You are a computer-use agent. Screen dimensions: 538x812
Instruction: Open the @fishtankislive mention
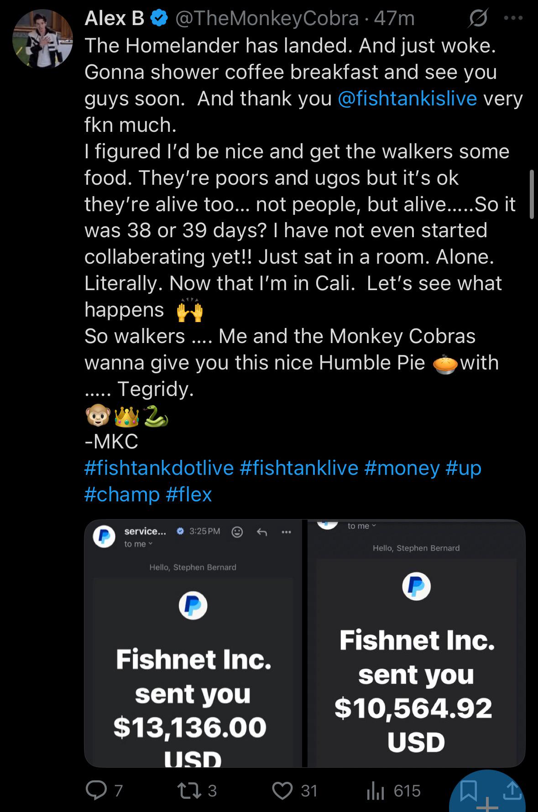pyautogui.click(x=407, y=98)
